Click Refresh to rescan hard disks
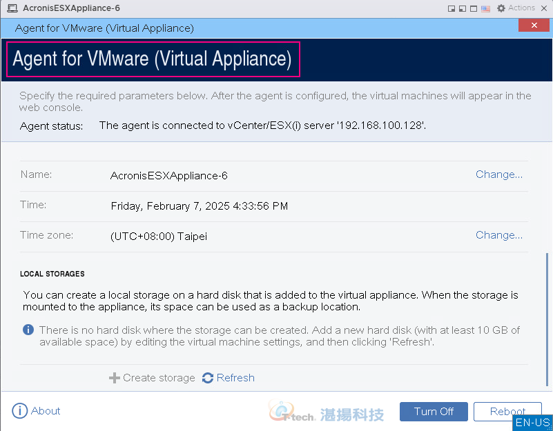553x431 pixels. tap(229, 378)
